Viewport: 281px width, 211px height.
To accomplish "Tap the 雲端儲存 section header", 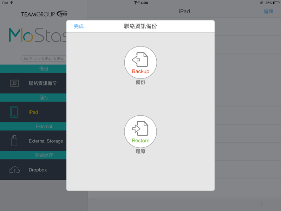I will click(33, 155).
